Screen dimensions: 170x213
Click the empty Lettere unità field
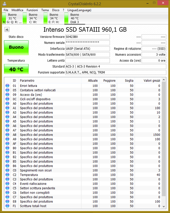pyautogui.click(x=87, y=61)
